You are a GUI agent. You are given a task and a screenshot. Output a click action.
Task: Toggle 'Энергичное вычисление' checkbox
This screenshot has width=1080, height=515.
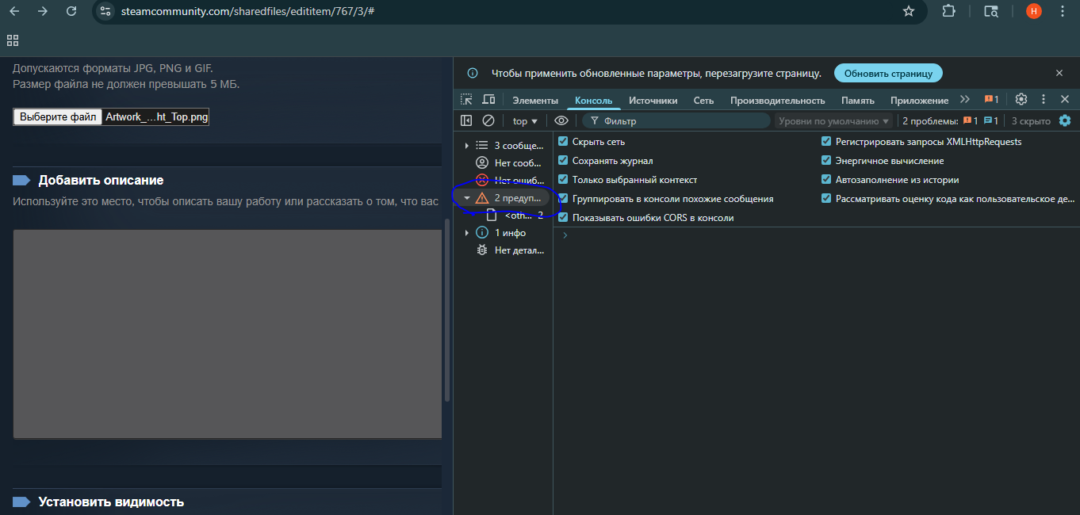click(826, 161)
